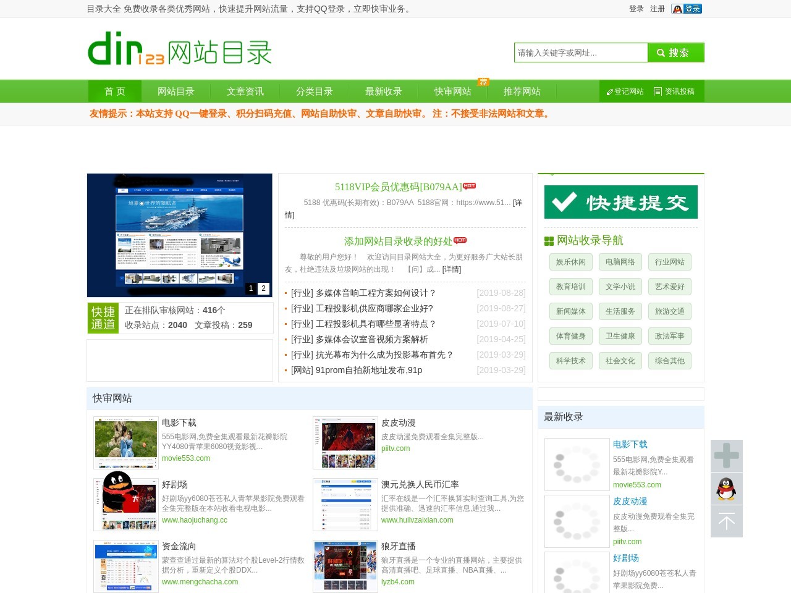Open the 最新收录 navigation menu
This screenshot has height=593, width=791.
click(383, 91)
